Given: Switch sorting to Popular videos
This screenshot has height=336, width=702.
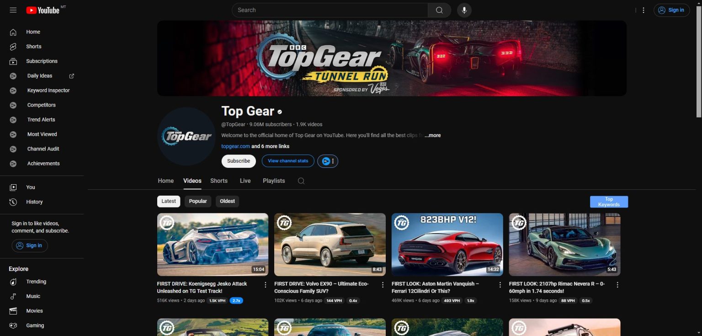Looking at the screenshot, I should tap(197, 201).
